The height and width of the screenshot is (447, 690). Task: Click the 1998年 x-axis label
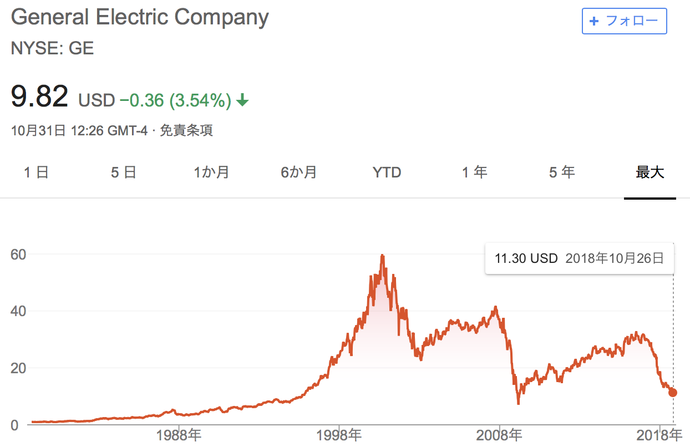point(339,435)
